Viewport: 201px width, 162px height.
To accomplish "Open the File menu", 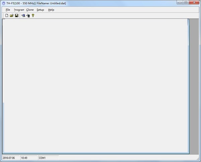I will 8,10.
